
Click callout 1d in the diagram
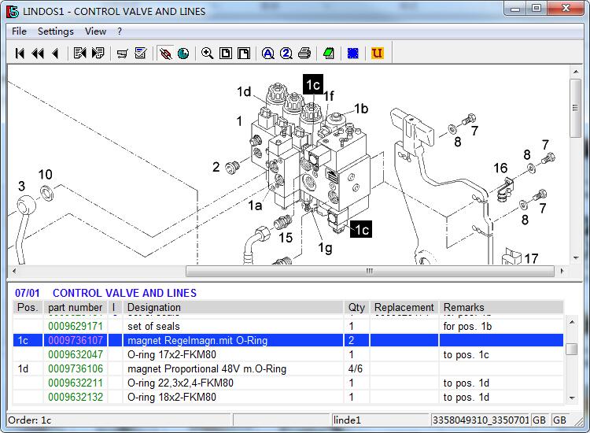[244, 91]
